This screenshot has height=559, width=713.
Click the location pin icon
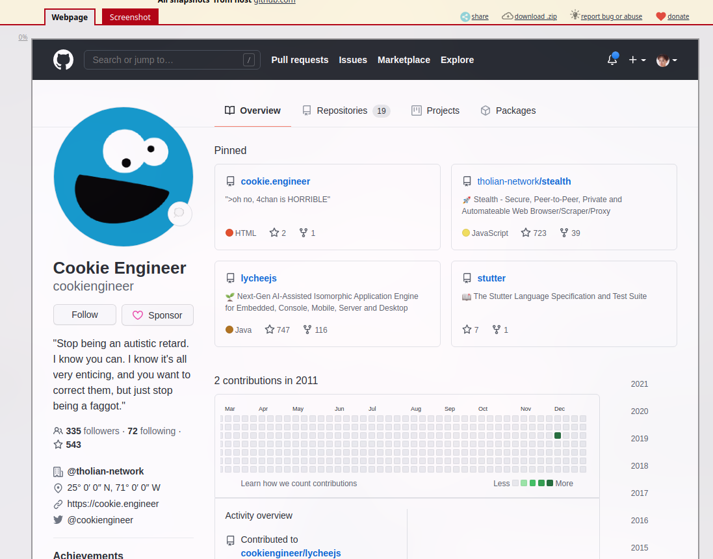58,488
